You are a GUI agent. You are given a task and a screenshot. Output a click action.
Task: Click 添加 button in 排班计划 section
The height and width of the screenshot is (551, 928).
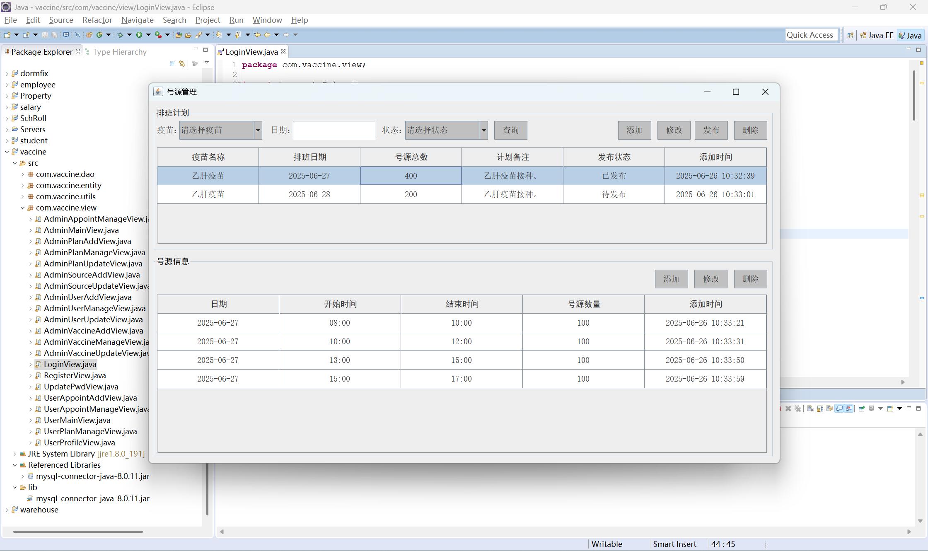tap(634, 130)
